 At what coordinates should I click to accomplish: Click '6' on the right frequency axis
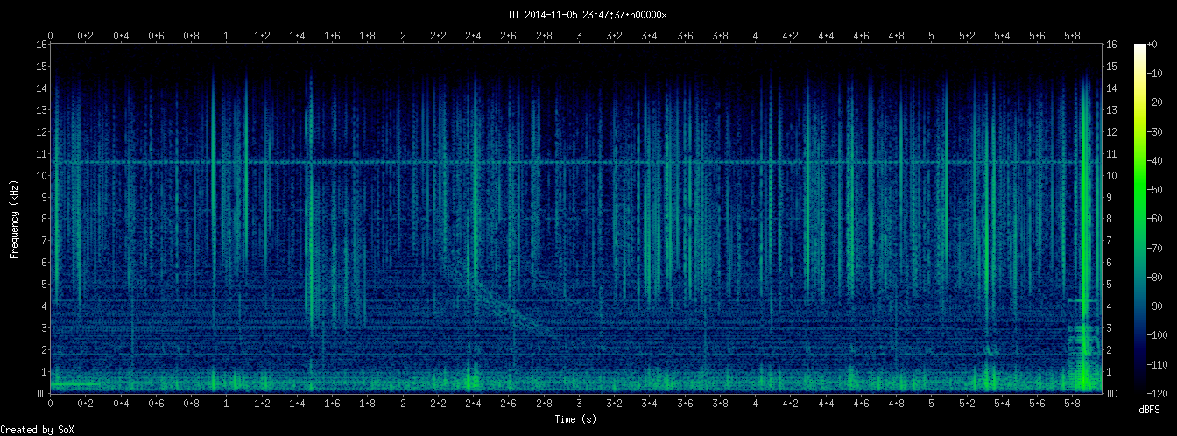(x=1110, y=263)
